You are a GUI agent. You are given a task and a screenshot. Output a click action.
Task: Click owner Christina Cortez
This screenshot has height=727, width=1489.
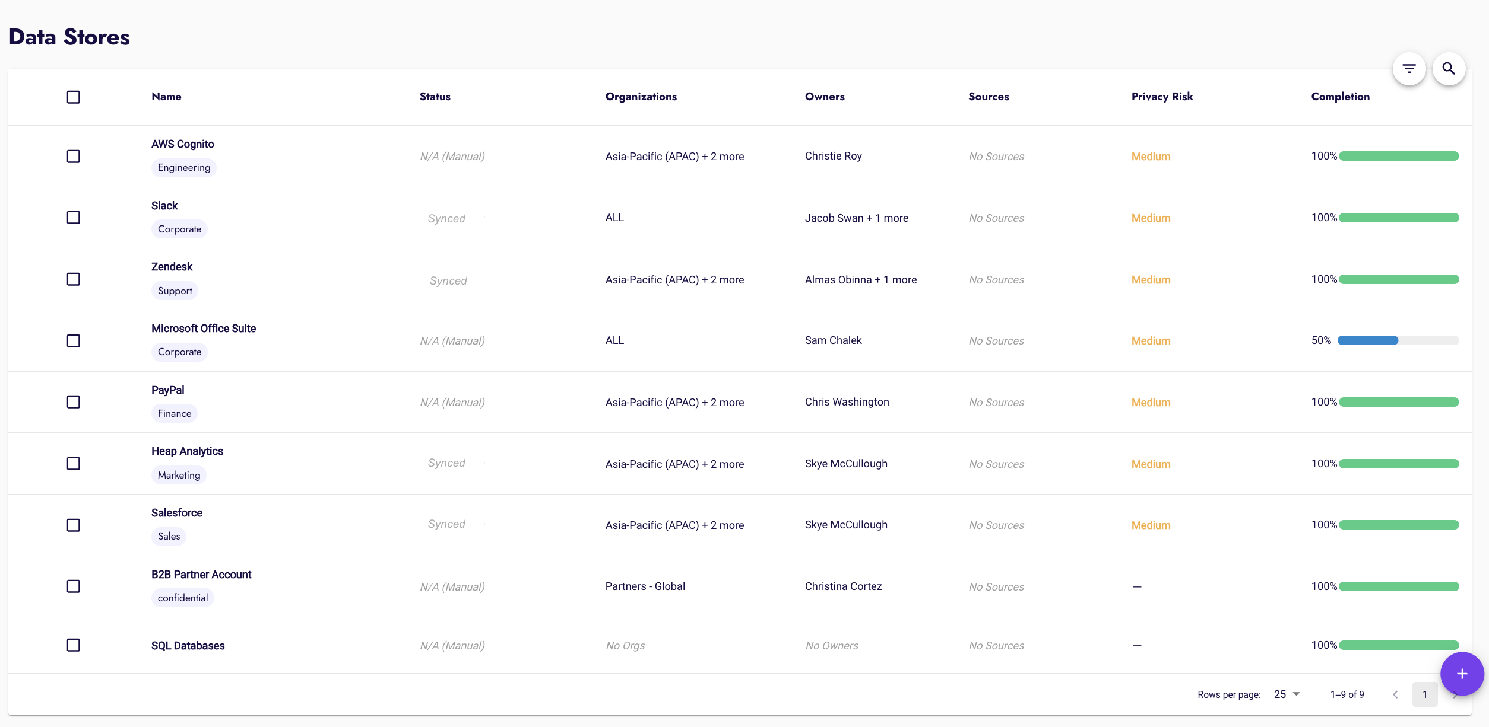844,586
